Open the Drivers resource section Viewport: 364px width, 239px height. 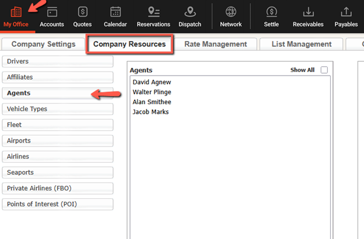point(58,62)
